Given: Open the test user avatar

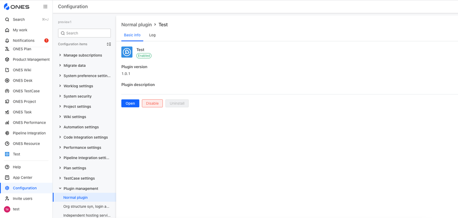Looking at the screenshot, I should [x=7, y=209].
